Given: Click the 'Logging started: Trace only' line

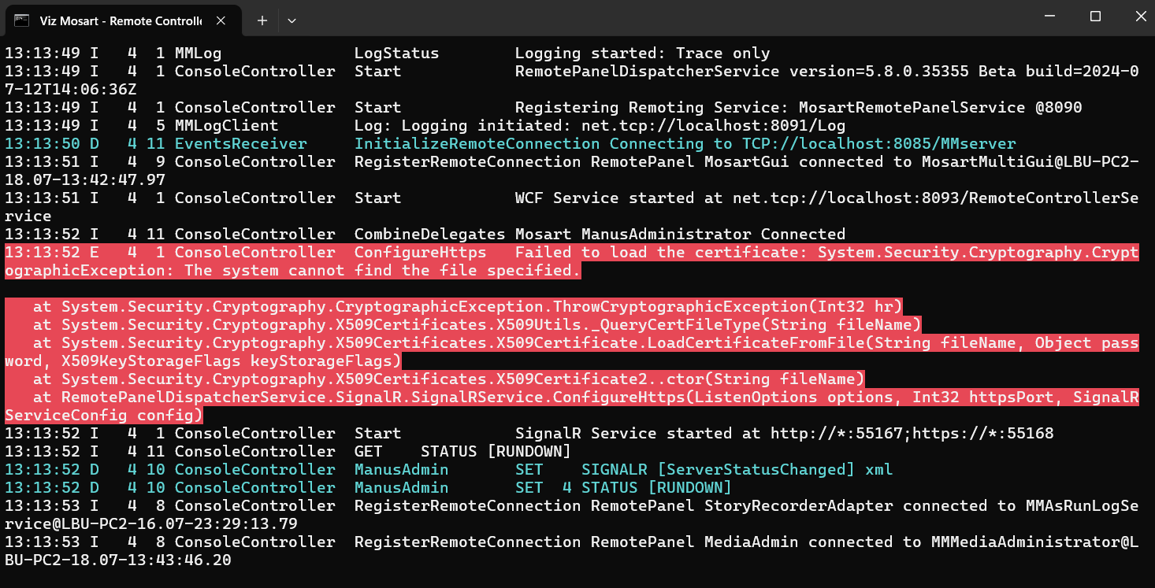Looking at the screenshot, I should pyautogui.click(x=642, y=54).
